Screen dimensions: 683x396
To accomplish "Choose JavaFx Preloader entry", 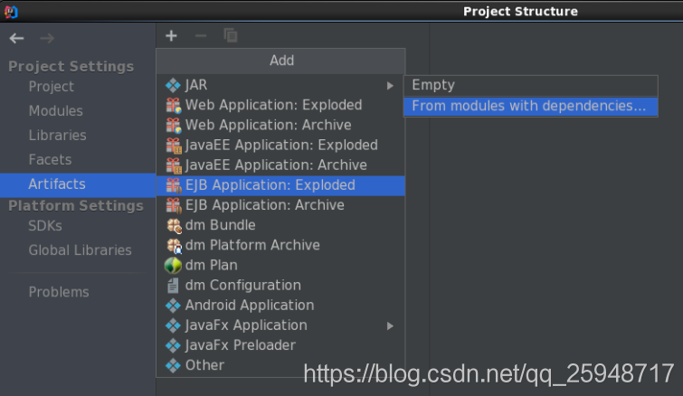I will point(280,345).
